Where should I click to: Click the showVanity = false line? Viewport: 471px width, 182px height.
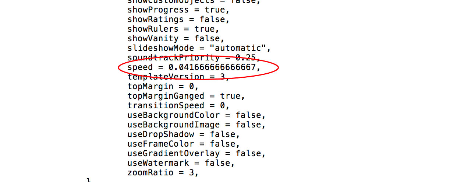176,39
